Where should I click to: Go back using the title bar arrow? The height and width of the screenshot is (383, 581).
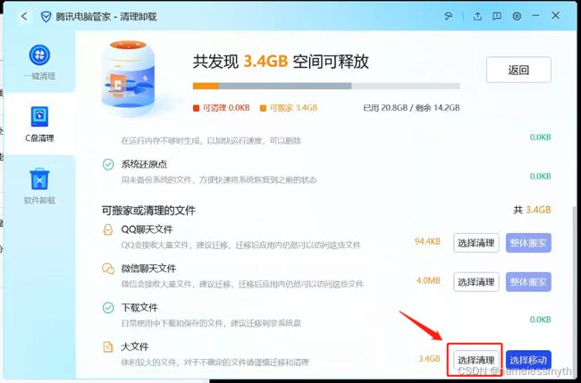(24, 16)
